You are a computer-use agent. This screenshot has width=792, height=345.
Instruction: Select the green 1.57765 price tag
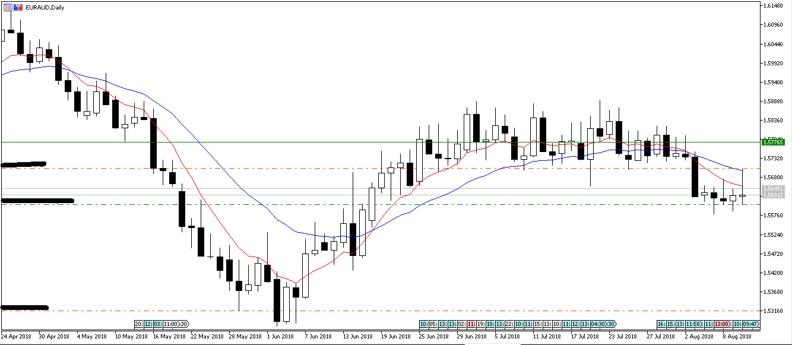[772, 143]
